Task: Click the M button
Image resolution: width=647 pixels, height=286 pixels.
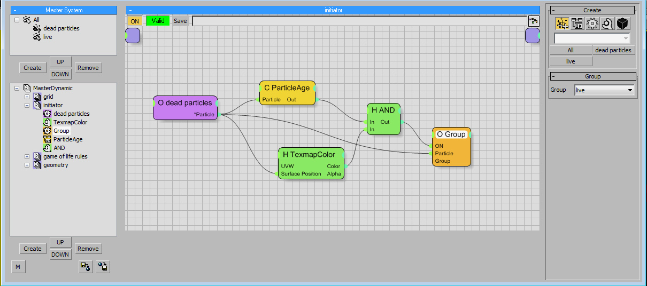Action: click(x=18, y=267)
